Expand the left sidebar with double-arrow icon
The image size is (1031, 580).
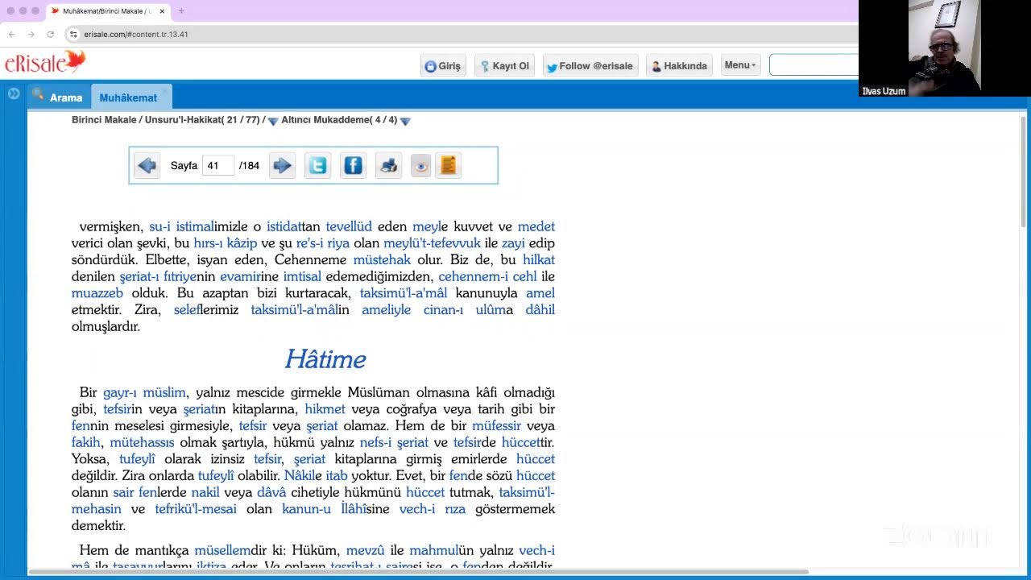pyautogui.click(x=14, y=93)
